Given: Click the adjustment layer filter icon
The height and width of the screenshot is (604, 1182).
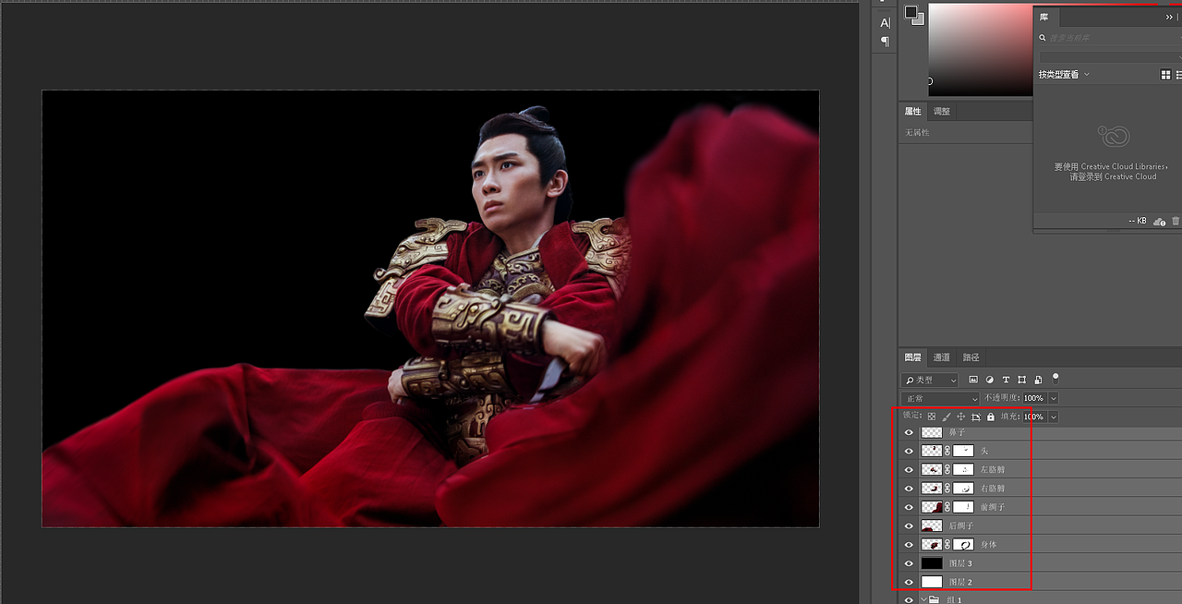Looking at the screenshot, I should pos(990,380).
